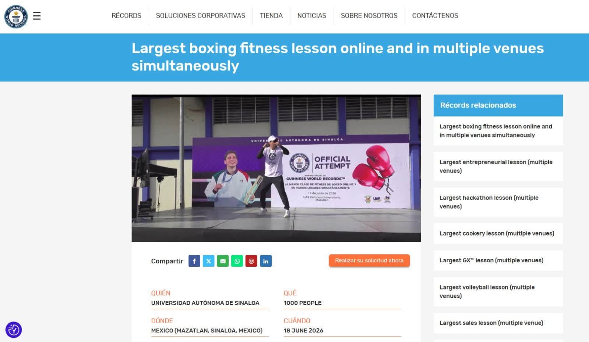Open the NOTICIAS menu
The image size is (589, 342).
pos(312,15)
